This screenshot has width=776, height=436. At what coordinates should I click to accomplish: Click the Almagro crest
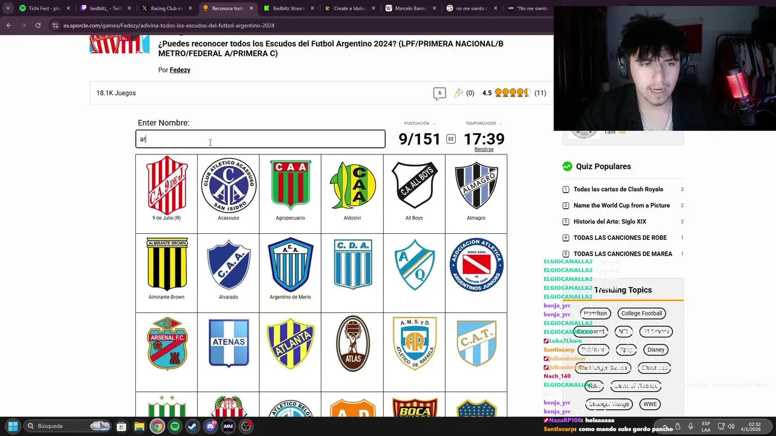coord(476,185)
